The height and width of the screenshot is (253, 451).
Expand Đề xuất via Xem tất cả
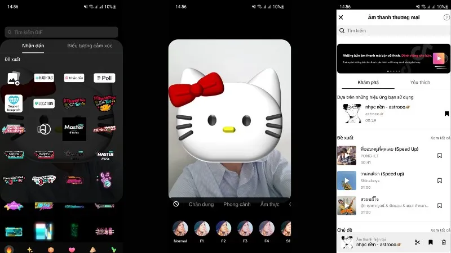pyautogui.click(x=440, y=138)
